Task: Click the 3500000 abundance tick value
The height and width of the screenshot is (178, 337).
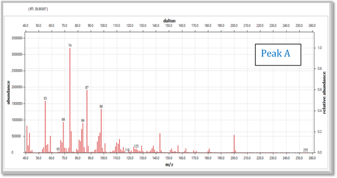Action: [17, 38]
